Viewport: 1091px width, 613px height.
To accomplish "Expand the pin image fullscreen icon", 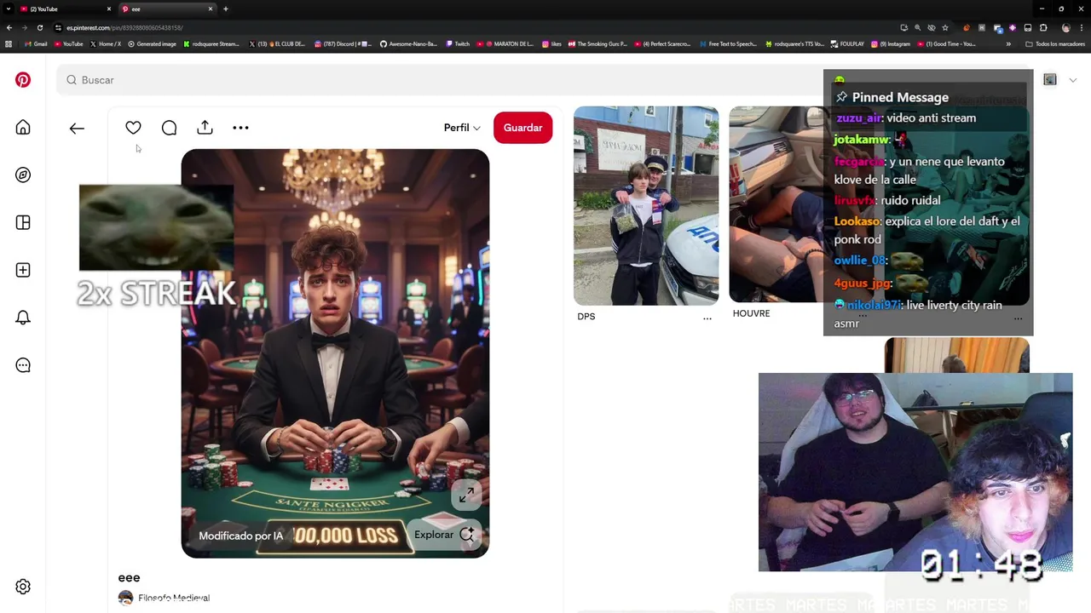I will pos(466,496).
